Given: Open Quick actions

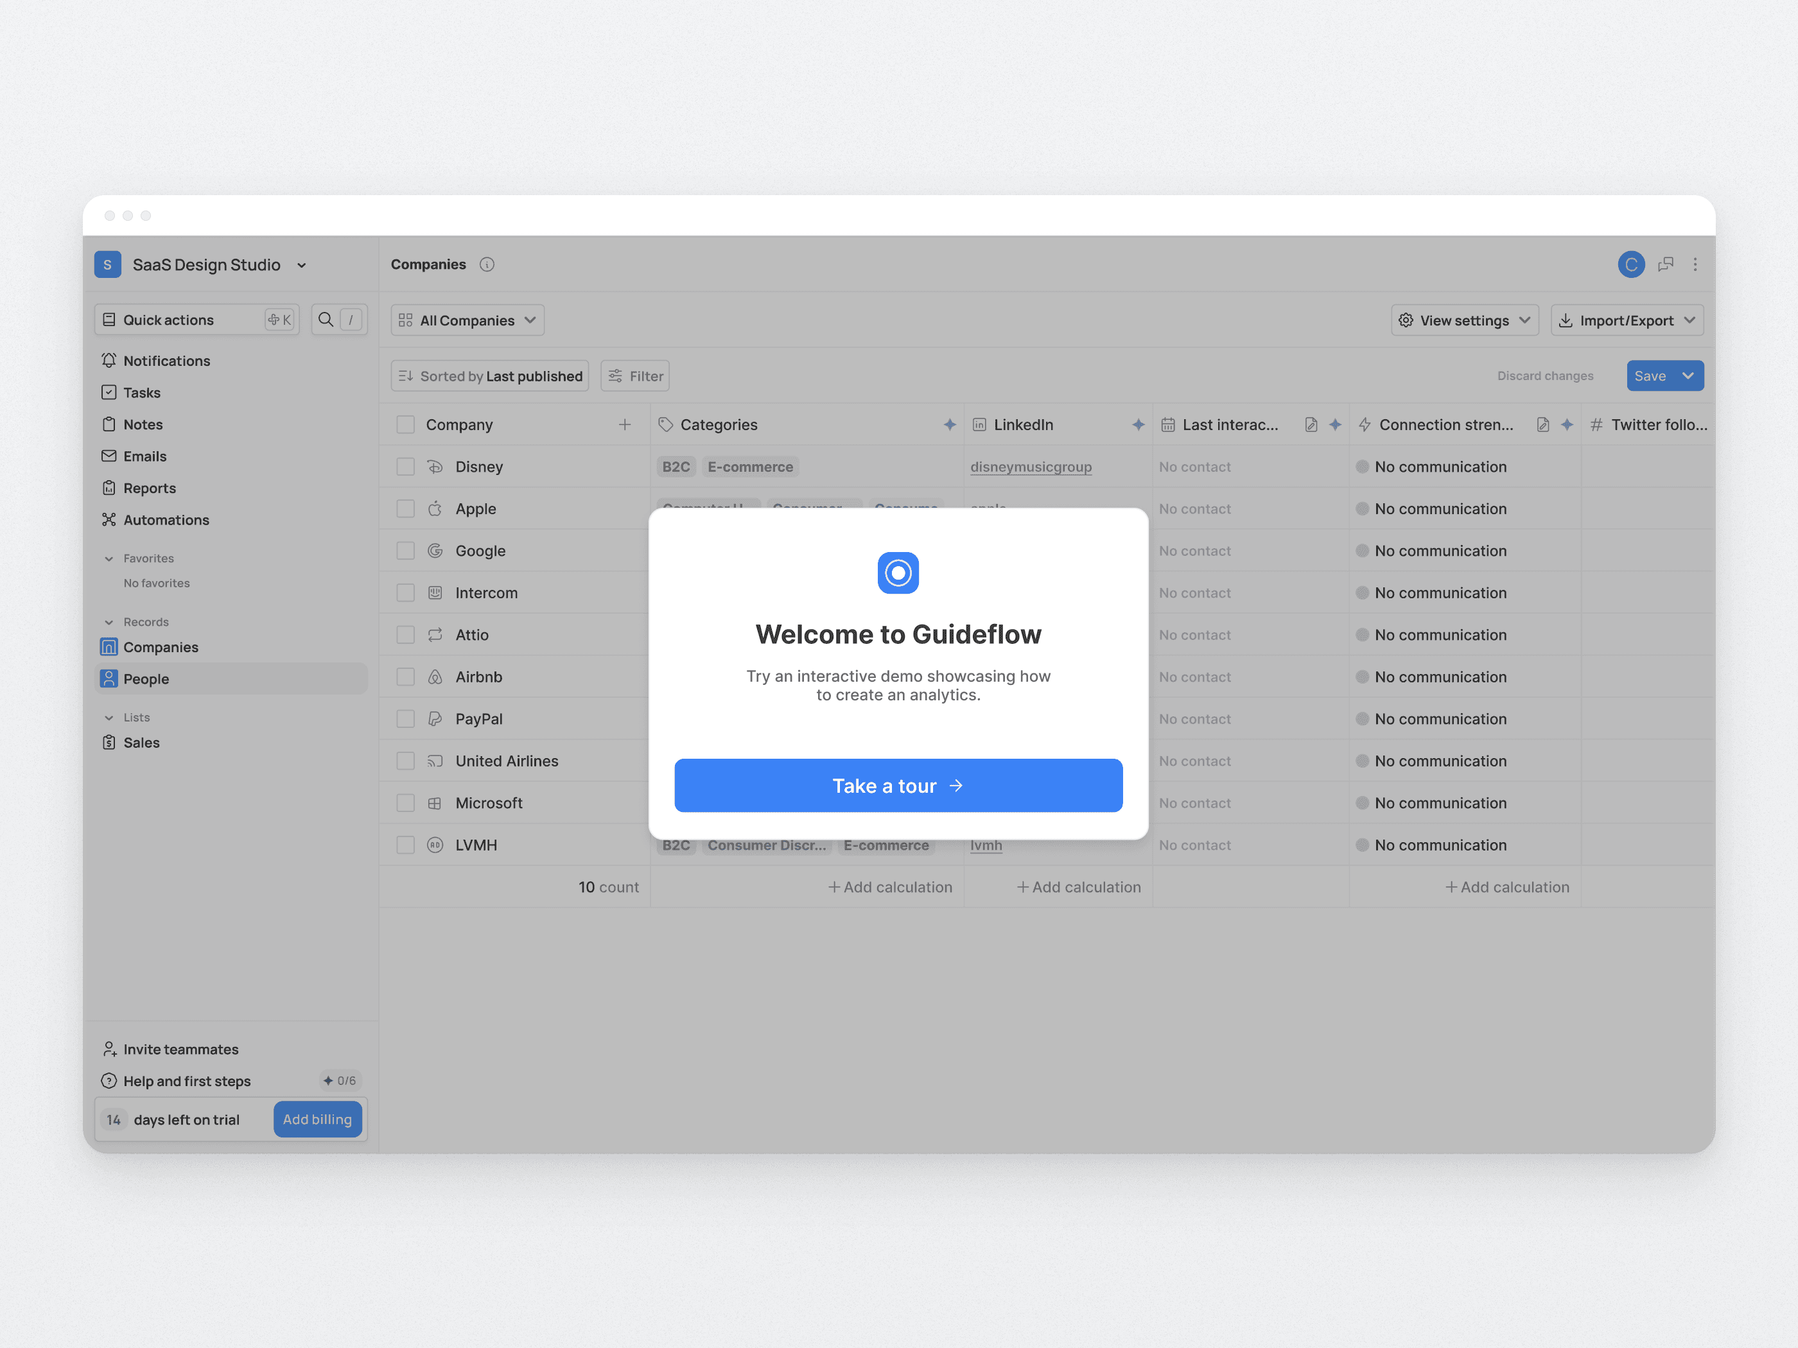Looking at the screenshot, I should pyautogui.click(x=196, y=320).
